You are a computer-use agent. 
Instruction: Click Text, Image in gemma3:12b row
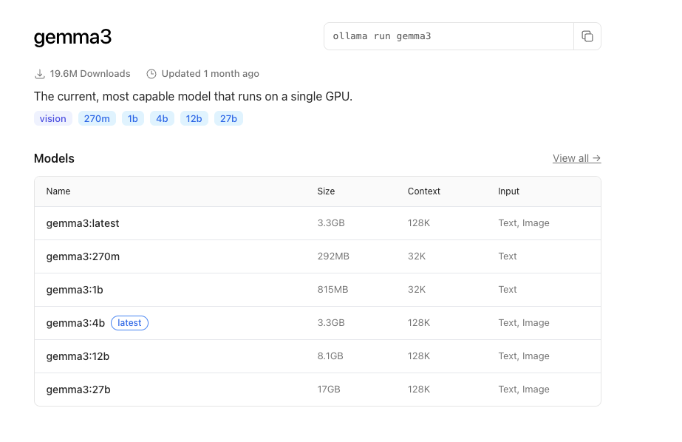pyautogui.click(x=524, y=356)
